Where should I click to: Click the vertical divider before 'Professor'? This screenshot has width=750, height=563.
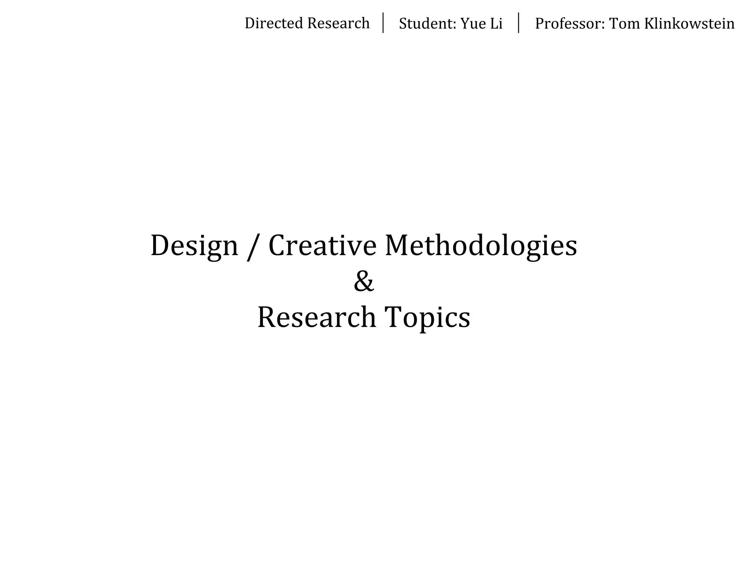519,23
